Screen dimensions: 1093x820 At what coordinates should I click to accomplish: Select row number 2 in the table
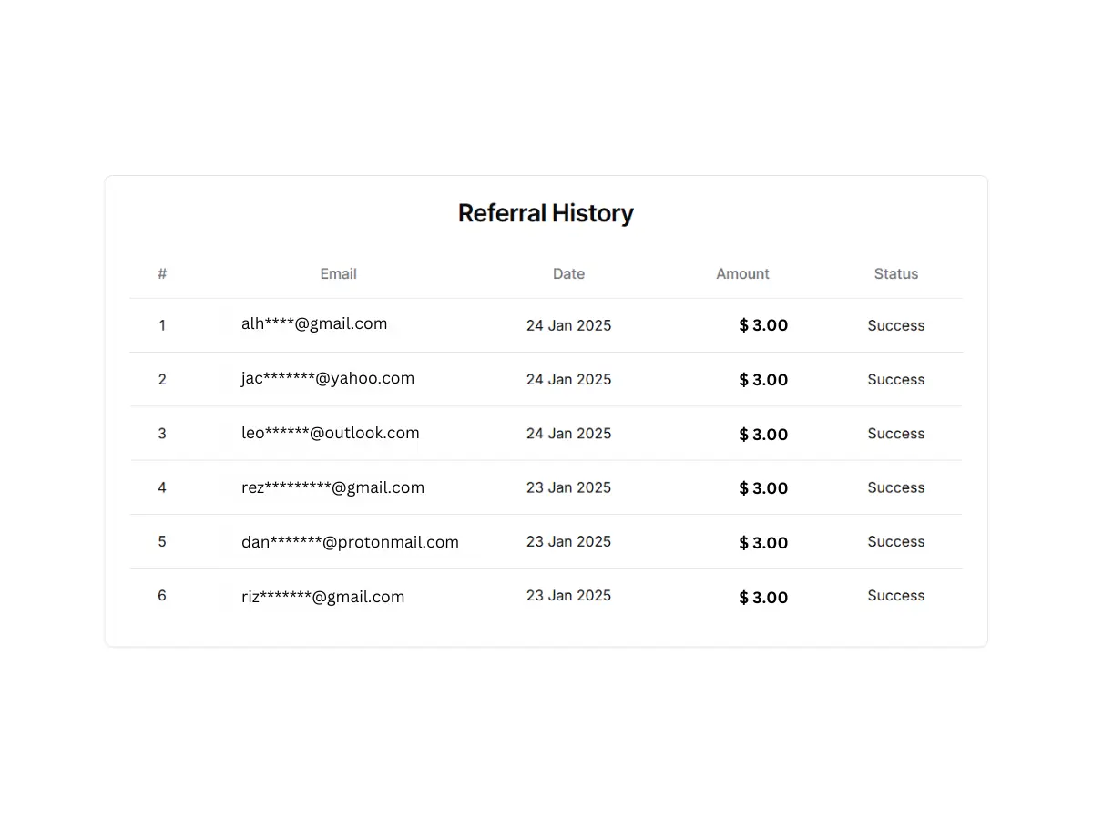[162, 380]
